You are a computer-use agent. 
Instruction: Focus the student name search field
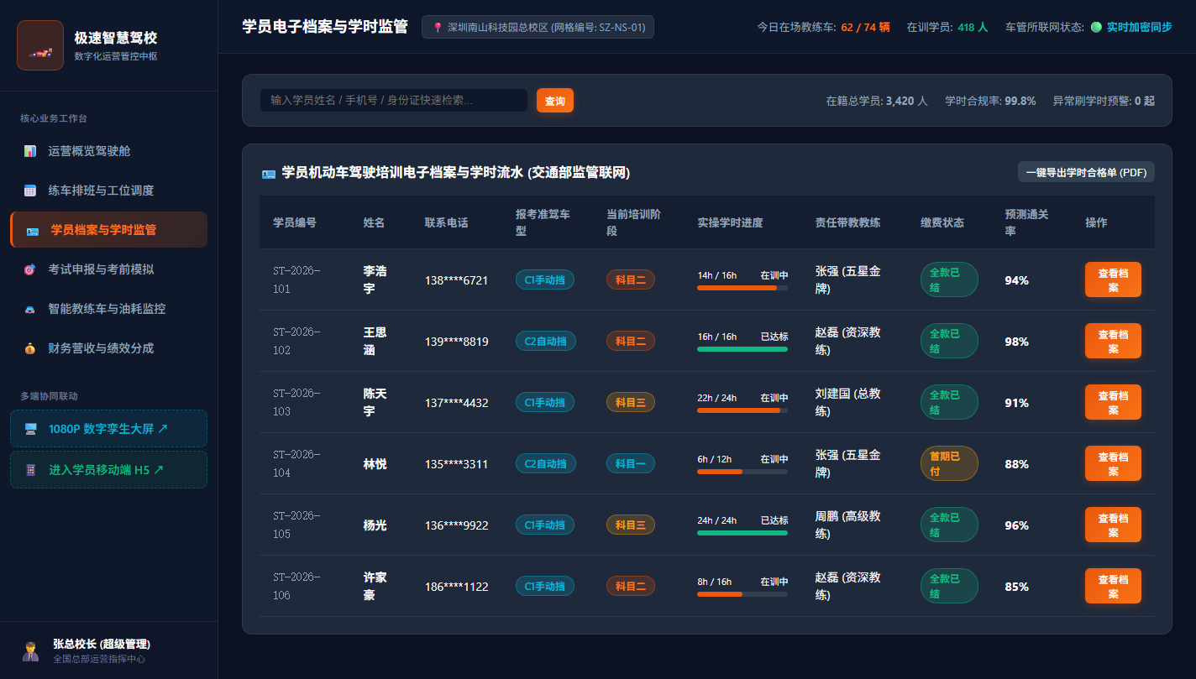point(394,101)
